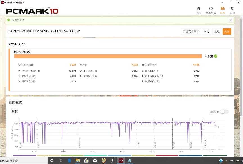Click the green checkmark in the 有效的分数 banner
243x164 pixels.
[x=9, y=20]
